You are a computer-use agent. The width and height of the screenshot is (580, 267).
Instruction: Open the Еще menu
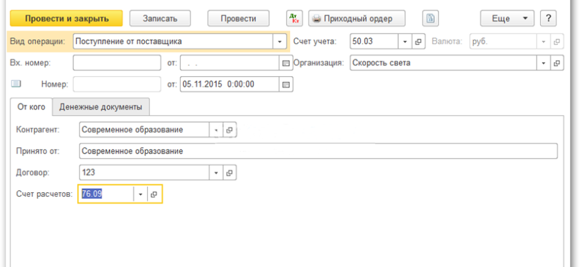click(507, 18)
